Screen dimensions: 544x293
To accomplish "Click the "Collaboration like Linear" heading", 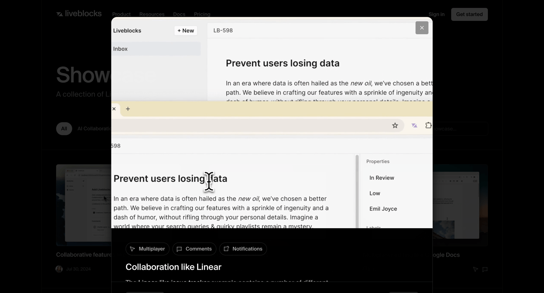I will 173,267.
